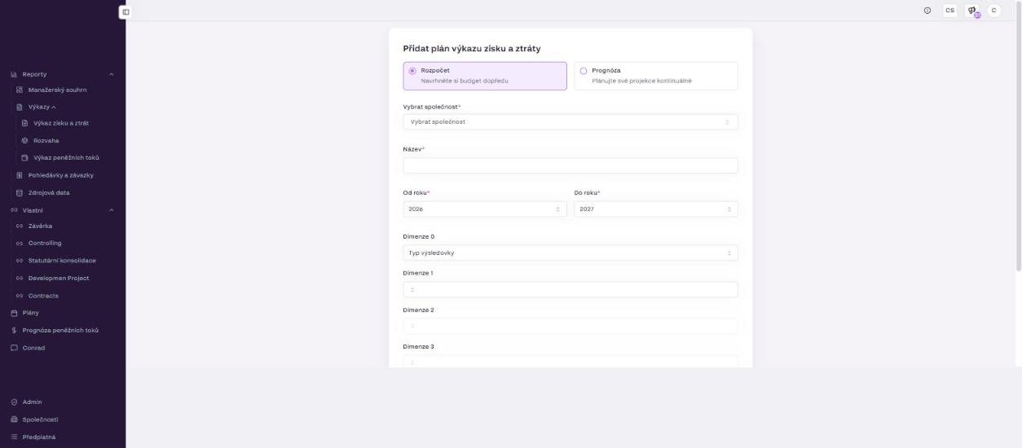The height and width of the screenshot is (448, 1022).
Task: Open the Od roku 2026 dropdown
Action: (485, 209)
